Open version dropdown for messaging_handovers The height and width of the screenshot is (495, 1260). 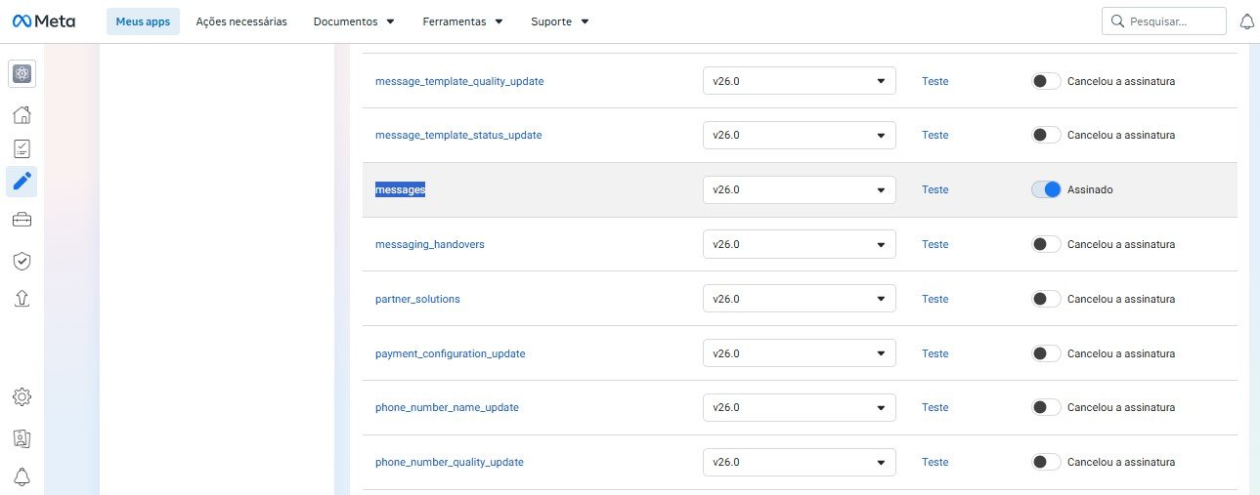pyautogui.click(x=800, y=244)
